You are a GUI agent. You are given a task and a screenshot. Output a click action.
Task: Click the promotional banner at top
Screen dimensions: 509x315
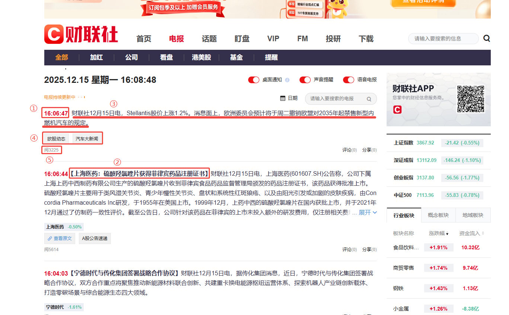tap(267, 9)
